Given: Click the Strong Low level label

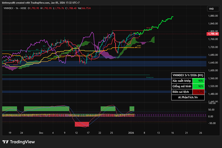Looking at the screenshot, I should click(150, 77).
